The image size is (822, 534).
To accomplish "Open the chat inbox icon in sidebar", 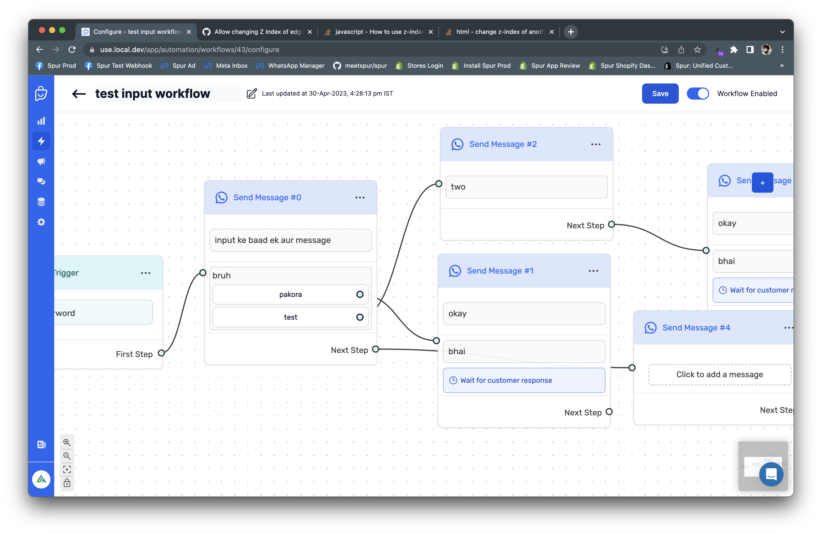I will point(41,182).
